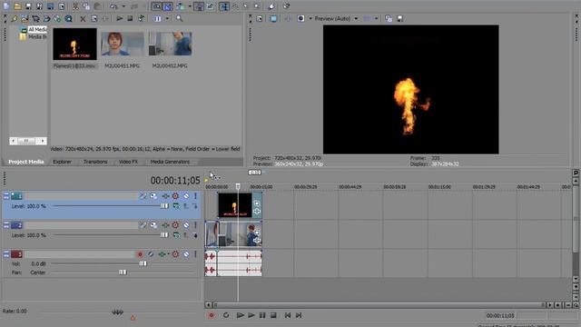The width and height of the screenshot is (581, 327).
Task: Start media preview in Project Media toolbar
Action: [x=119, y=18]
